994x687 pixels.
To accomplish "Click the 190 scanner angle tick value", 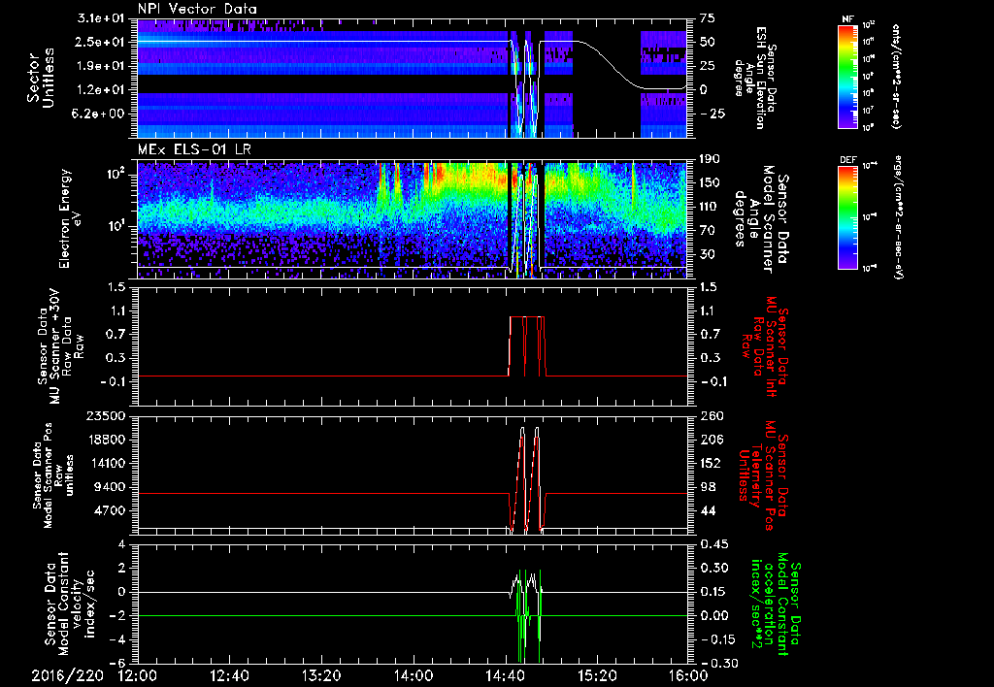I will (710, 160).
